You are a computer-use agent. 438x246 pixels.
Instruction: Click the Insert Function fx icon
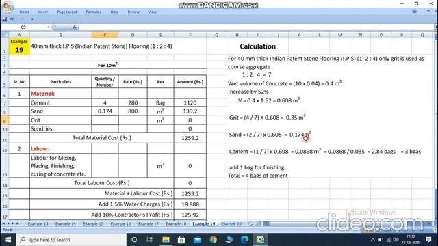click(x=75, y=27)
